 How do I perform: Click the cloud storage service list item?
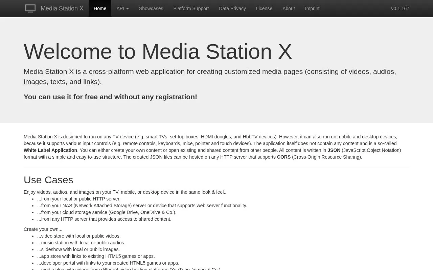pos(107,212)
